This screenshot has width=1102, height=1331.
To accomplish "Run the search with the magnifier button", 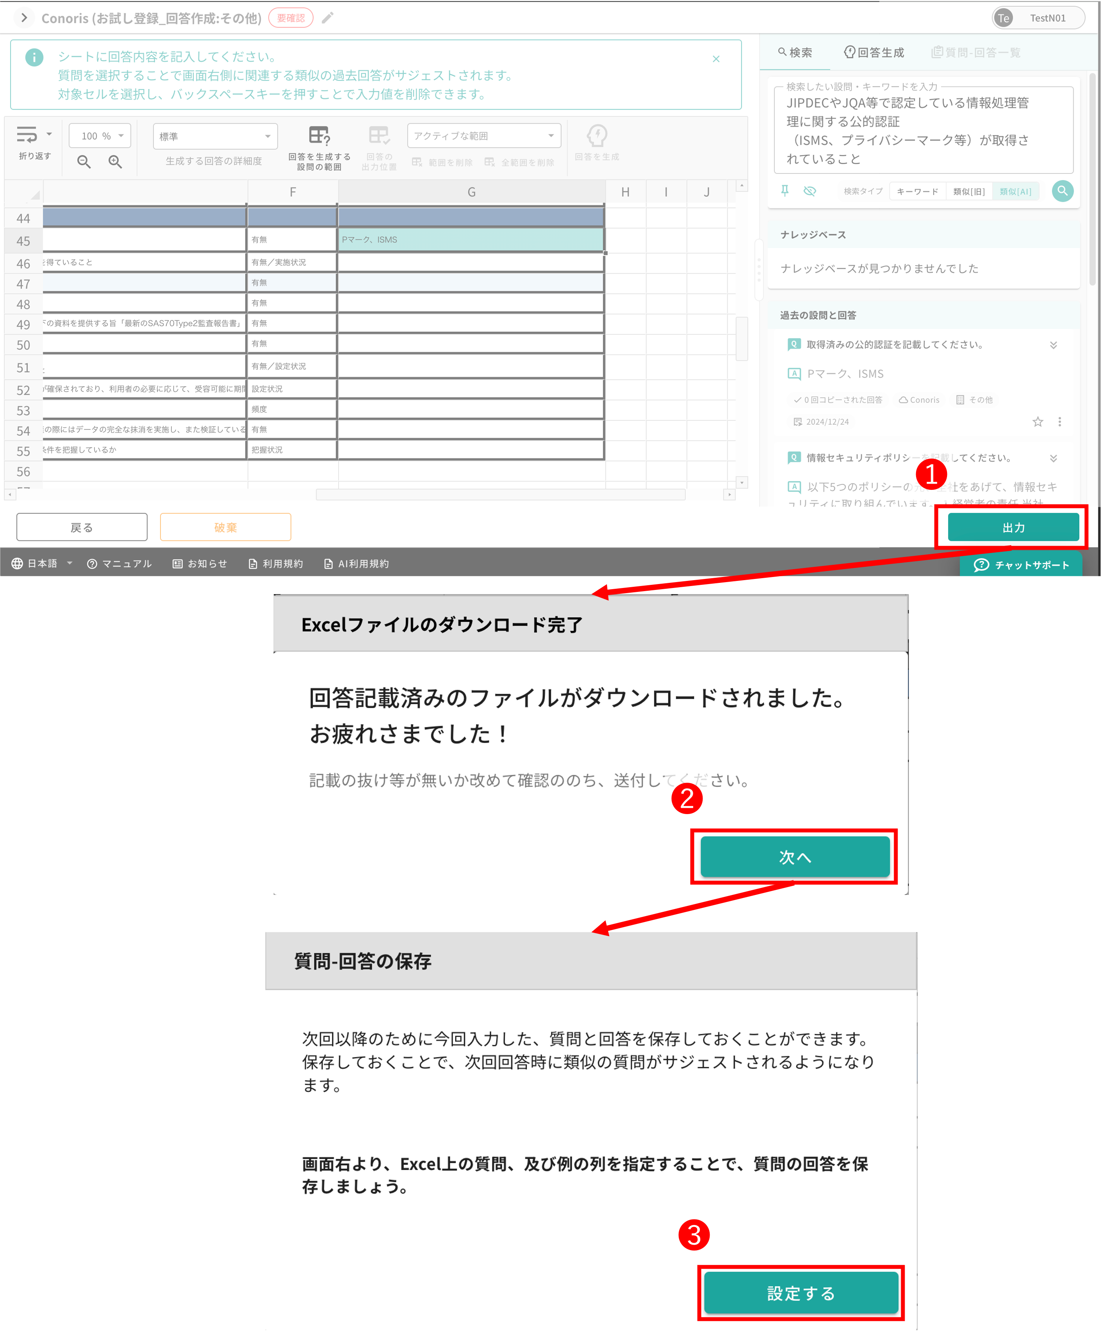I will (1063, 191).
